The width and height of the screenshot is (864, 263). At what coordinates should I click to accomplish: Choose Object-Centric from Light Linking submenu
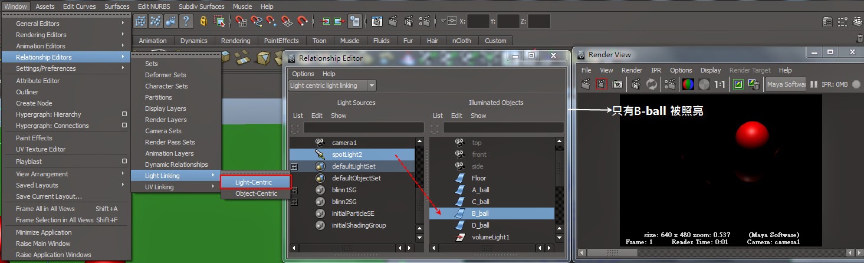[255, 193]
